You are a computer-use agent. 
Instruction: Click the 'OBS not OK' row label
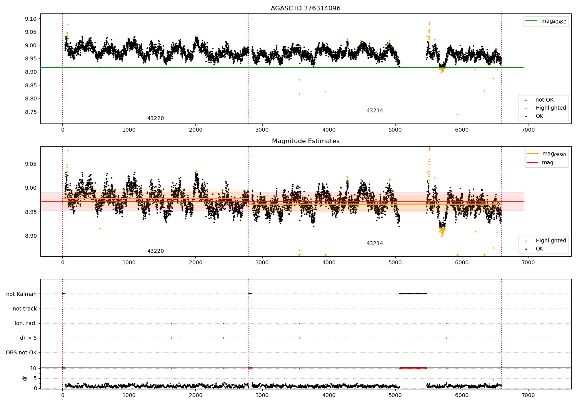pyautogui.click(x=22, y=353)
